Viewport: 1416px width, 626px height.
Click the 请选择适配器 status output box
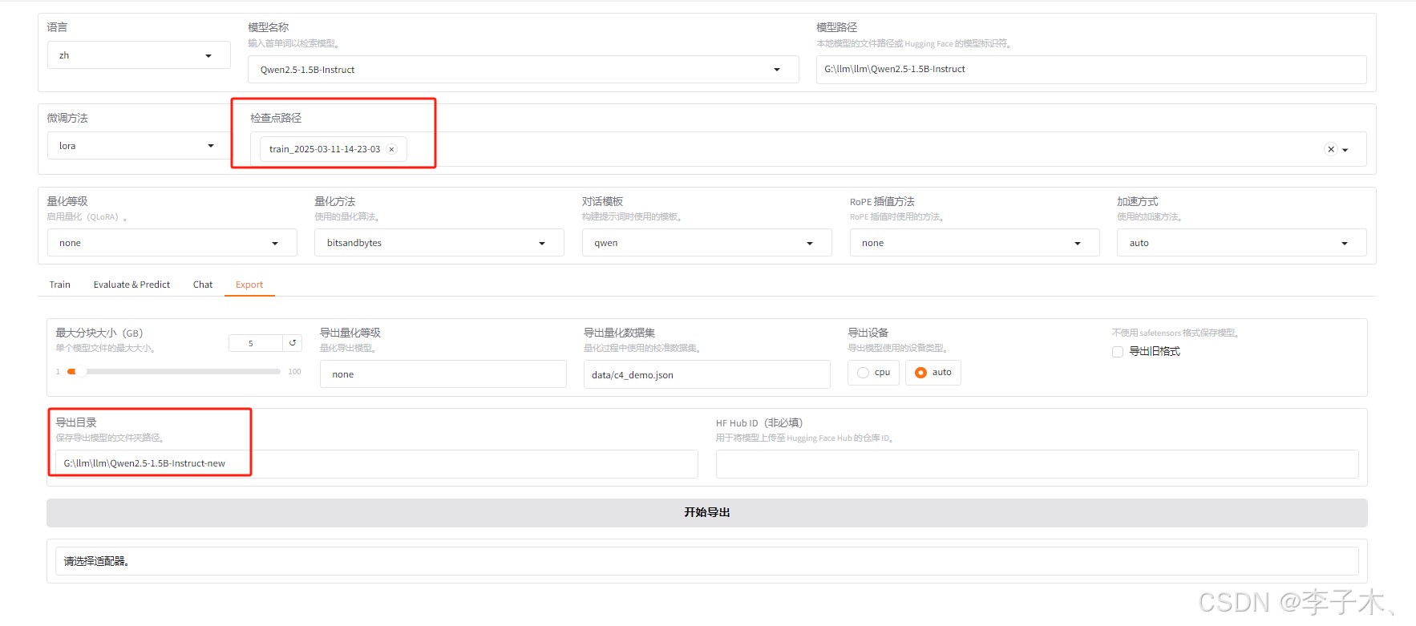(707, 561)
